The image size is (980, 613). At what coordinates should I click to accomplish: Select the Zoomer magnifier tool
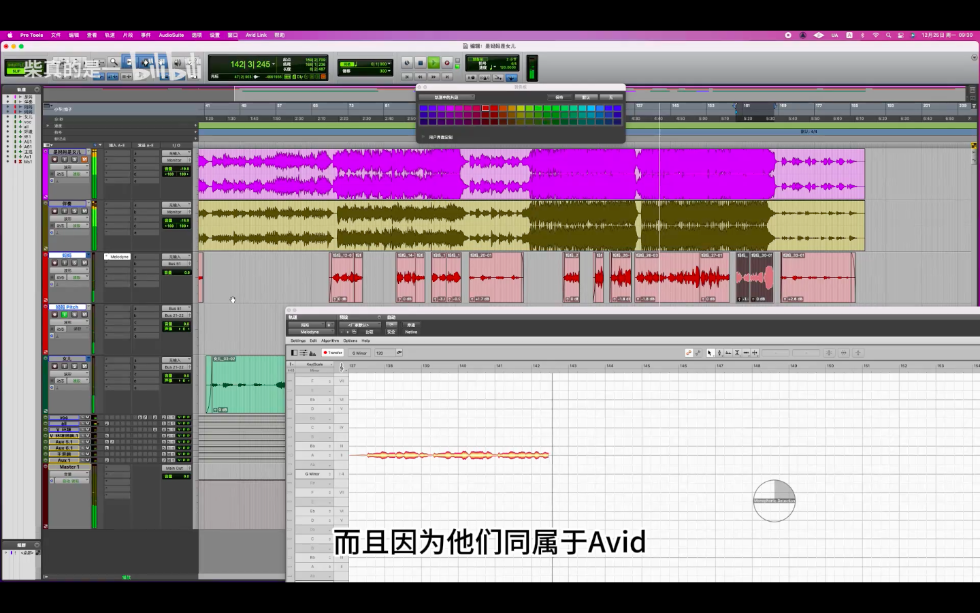[114, 62]
